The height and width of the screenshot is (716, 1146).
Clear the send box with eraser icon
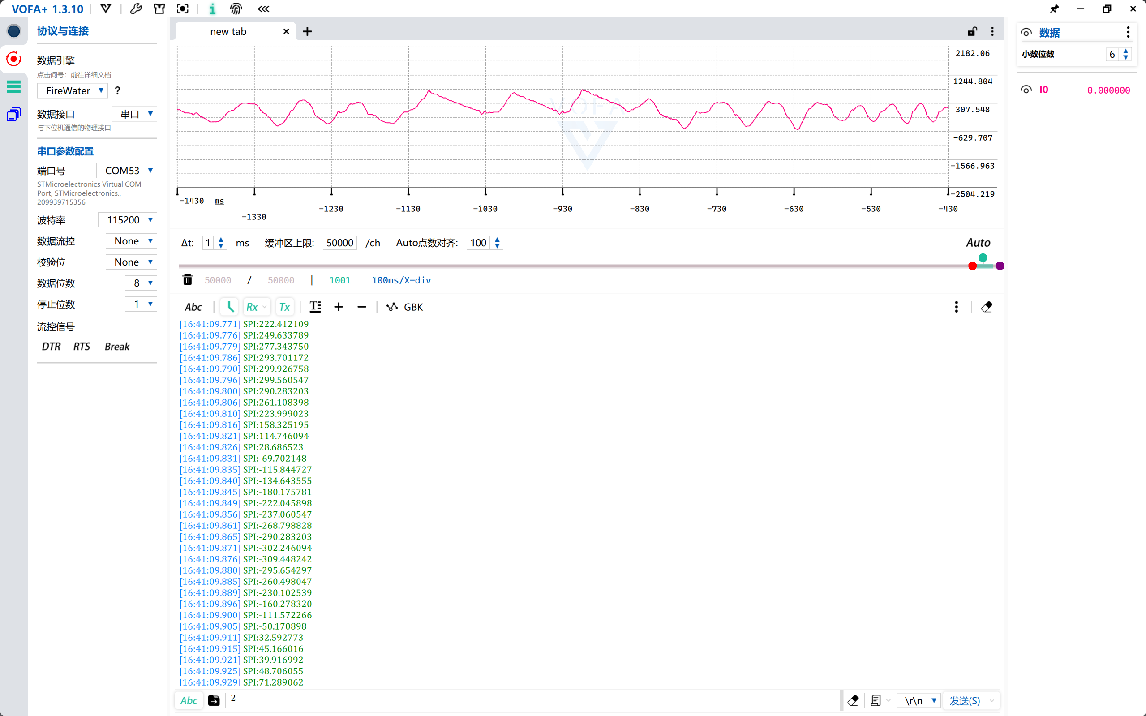point(853,700)
